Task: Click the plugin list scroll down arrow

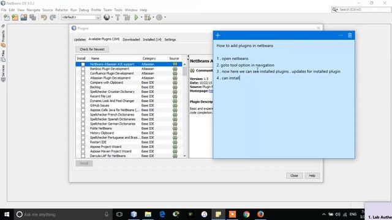Action: coord(185,156)
